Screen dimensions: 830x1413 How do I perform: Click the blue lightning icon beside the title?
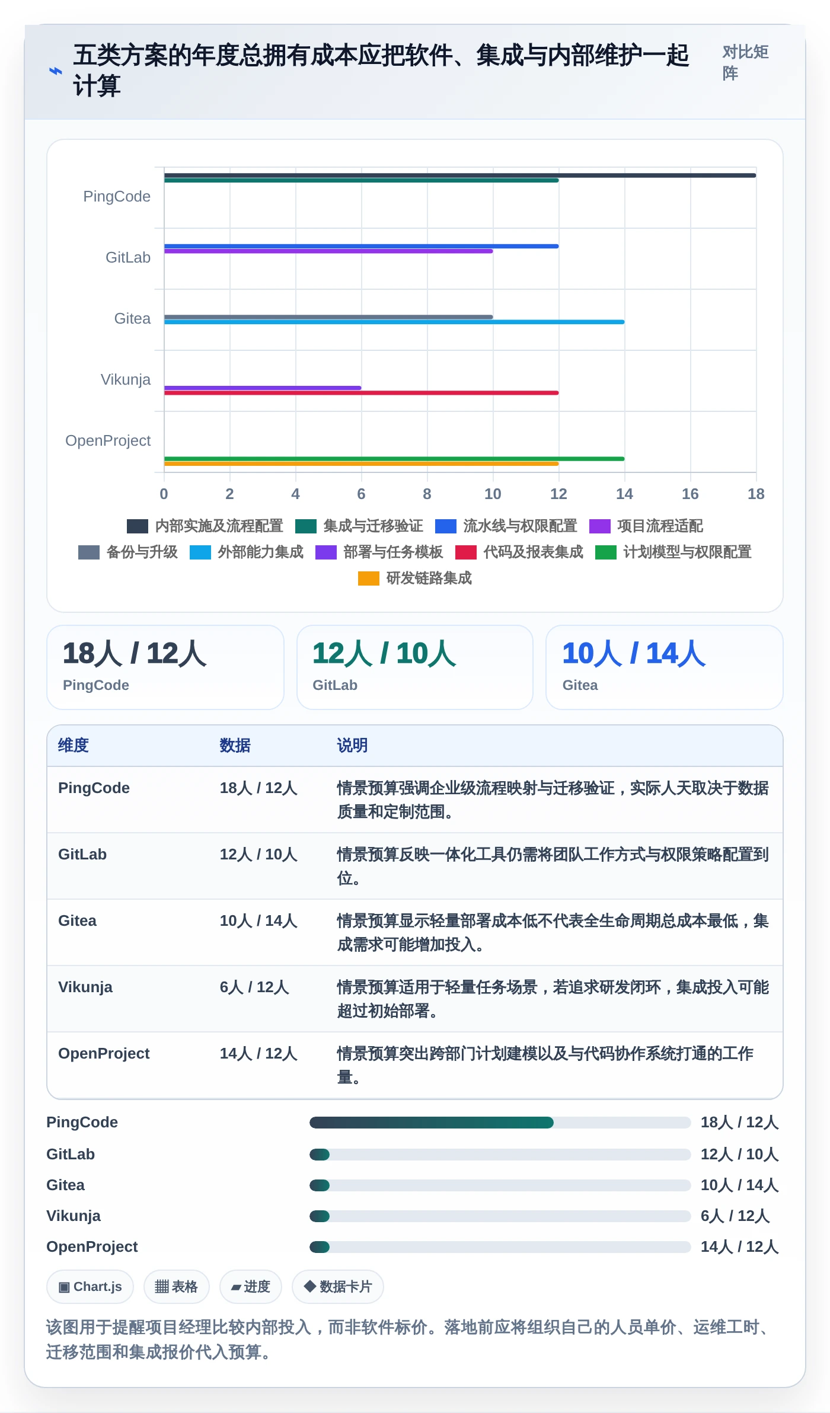pyautogui.click(x=55, y=71)
